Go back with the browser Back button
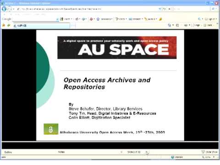The width and height of the screenshot is (220, 165). (x=4, y=9)
